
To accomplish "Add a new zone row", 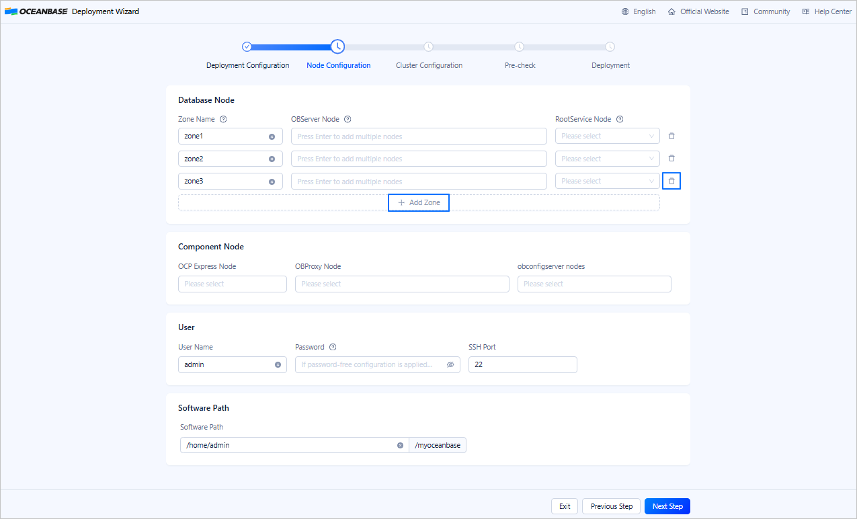I will pyautogui.click(x=419, y=202).
